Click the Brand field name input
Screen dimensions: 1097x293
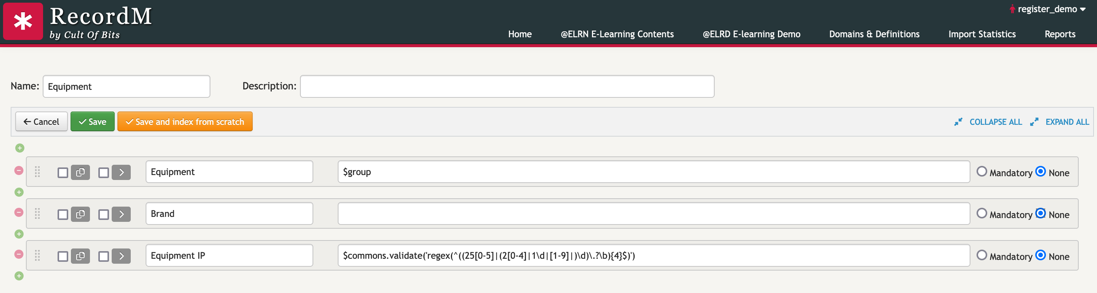coord(229,213)
